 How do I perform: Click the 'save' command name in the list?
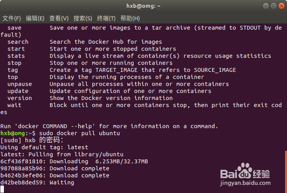[14, 28]
